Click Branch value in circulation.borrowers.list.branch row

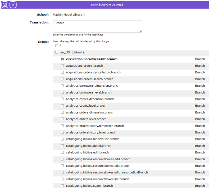200,59
